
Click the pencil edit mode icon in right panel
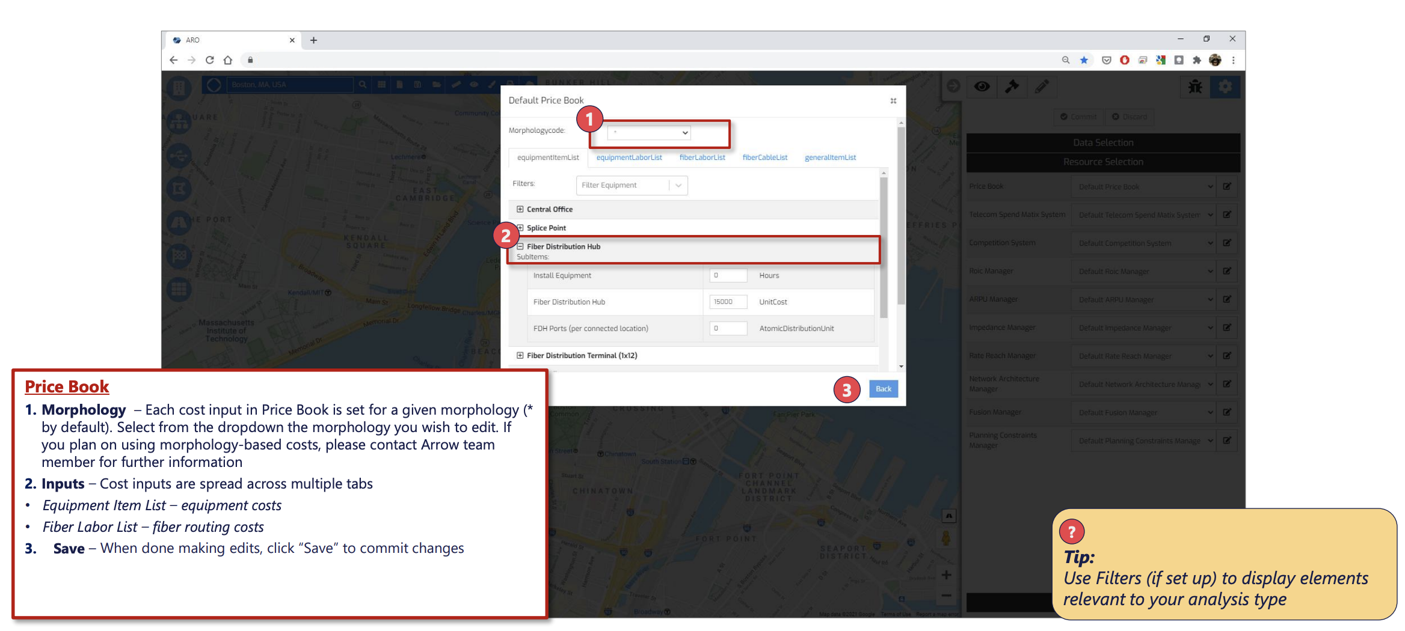tap(1042, 87)
